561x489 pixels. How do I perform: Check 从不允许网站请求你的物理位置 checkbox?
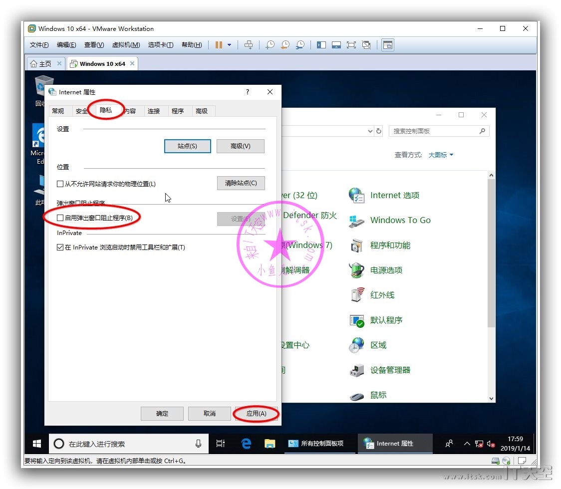[x=60, y=184]
